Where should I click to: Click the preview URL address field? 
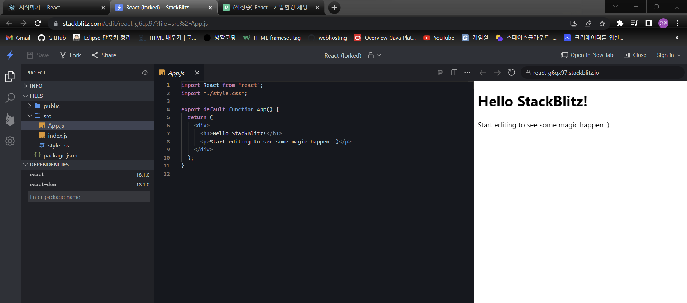tap(602, 73)
